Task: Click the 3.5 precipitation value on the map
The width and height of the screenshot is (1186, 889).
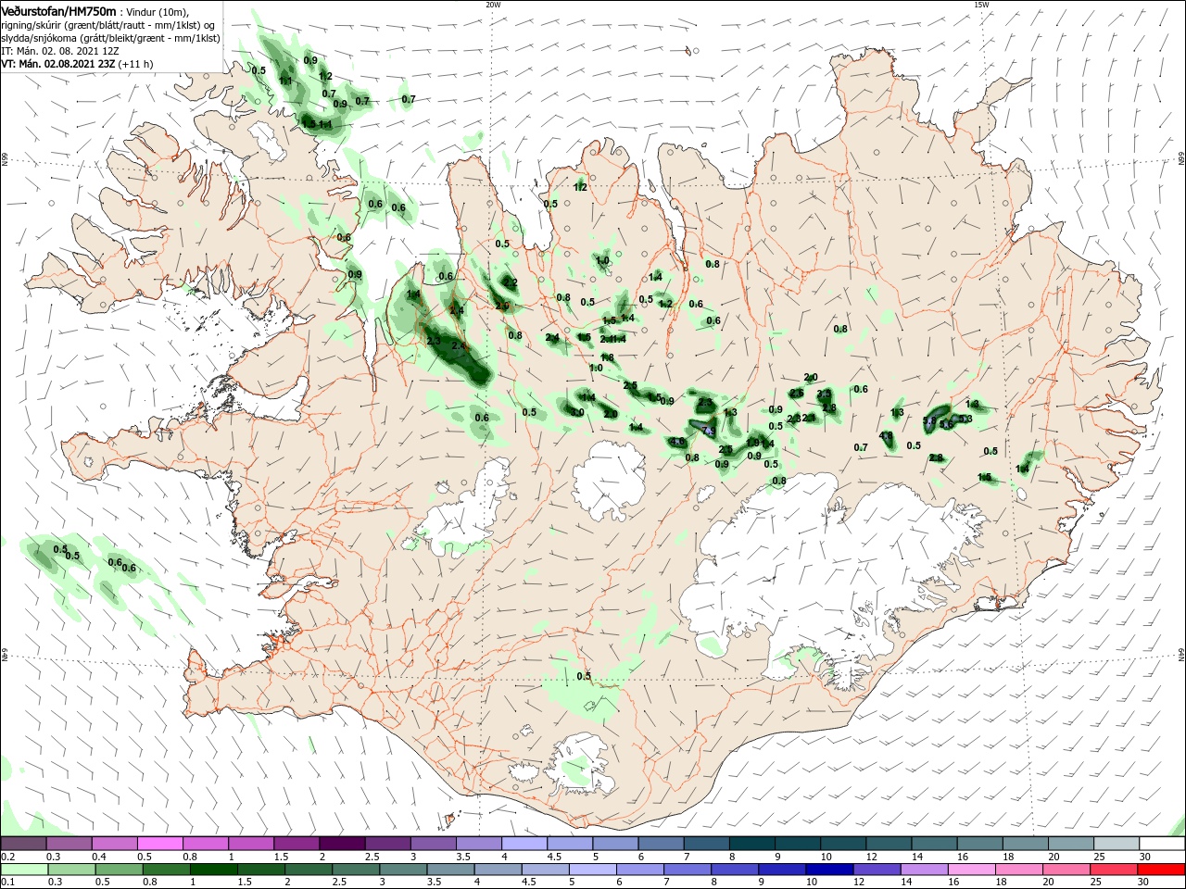Action: point(824,394)
